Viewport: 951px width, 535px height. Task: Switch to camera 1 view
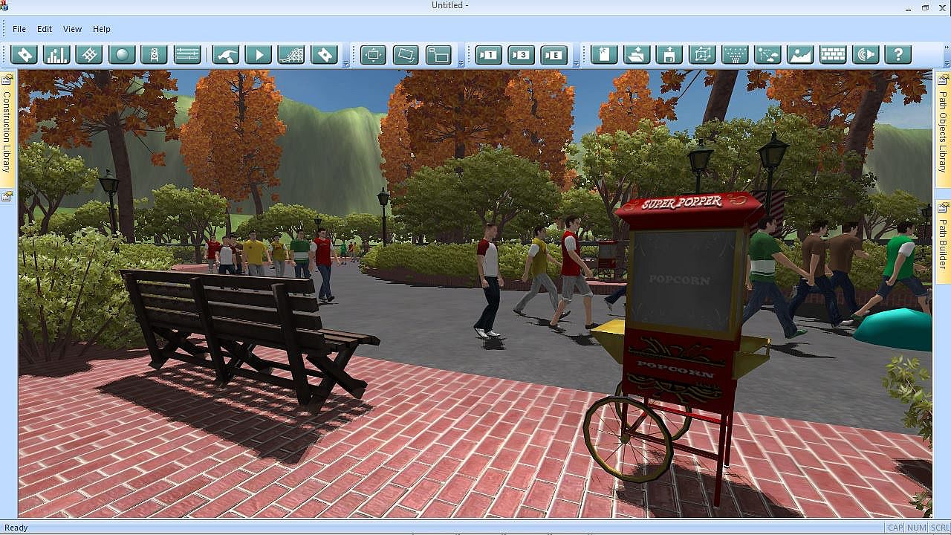(x=488, y=54)
